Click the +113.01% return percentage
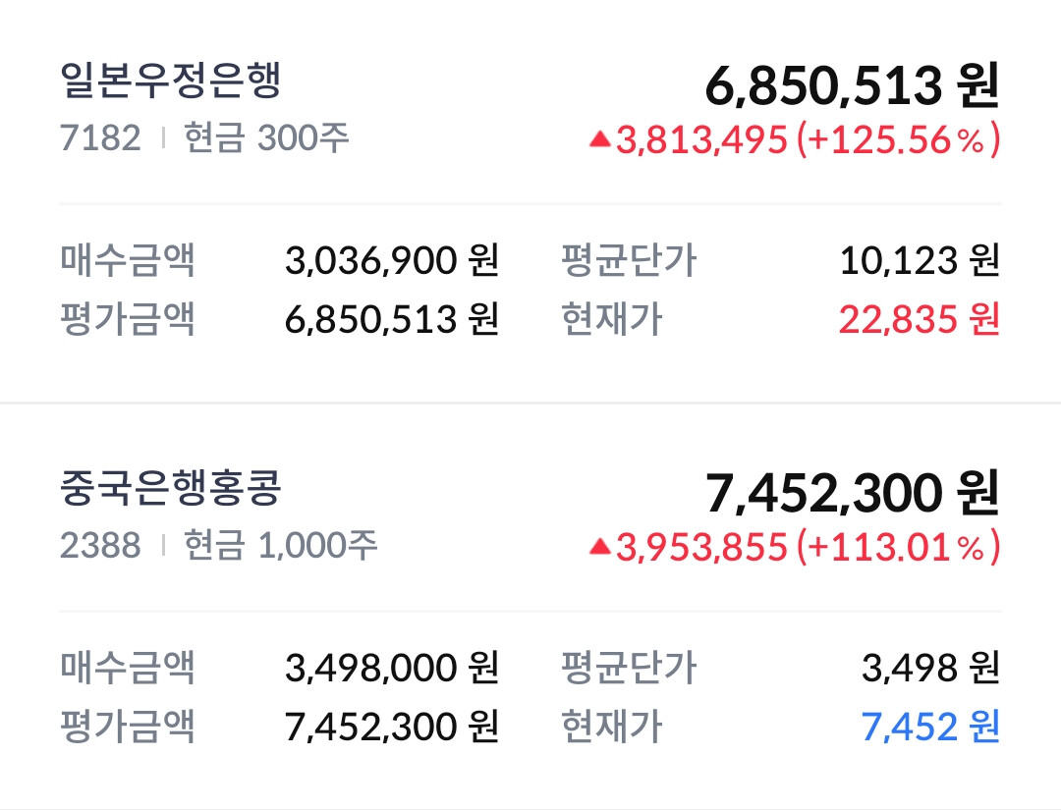The width and height of the screenshot is (1061, 810). pos(898,548)
